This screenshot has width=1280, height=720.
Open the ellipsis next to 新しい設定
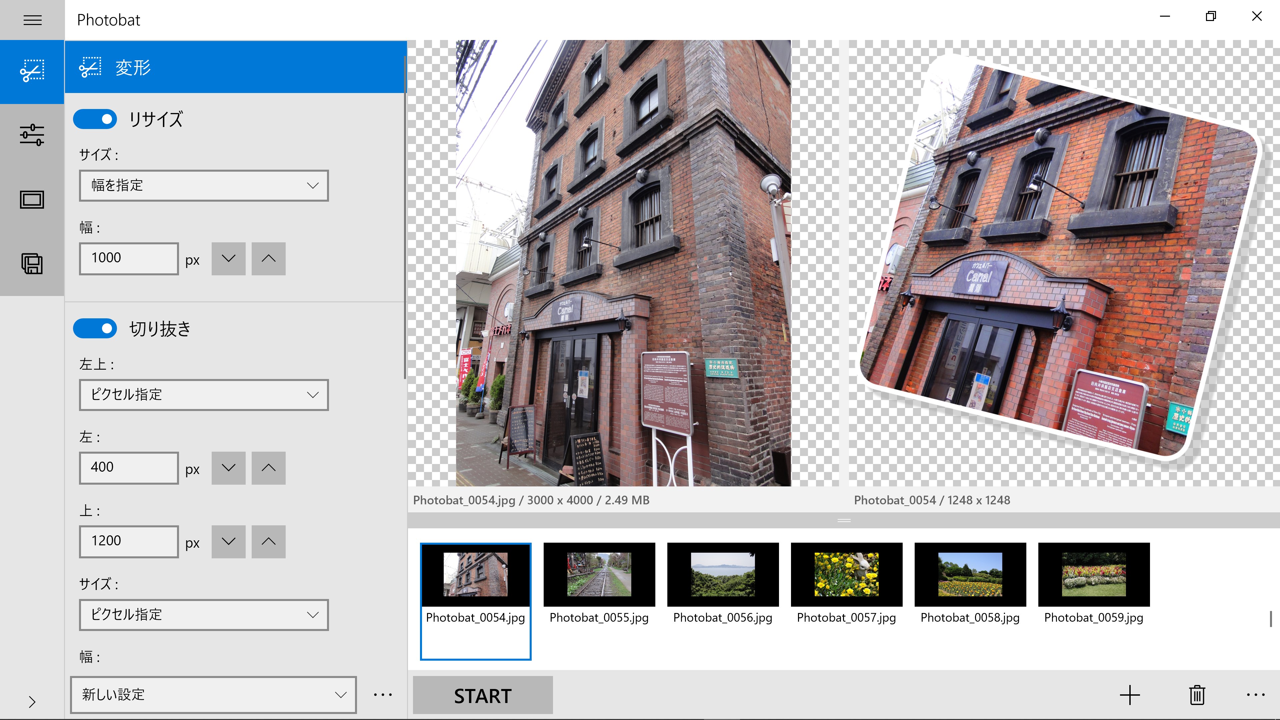point(383,694)
